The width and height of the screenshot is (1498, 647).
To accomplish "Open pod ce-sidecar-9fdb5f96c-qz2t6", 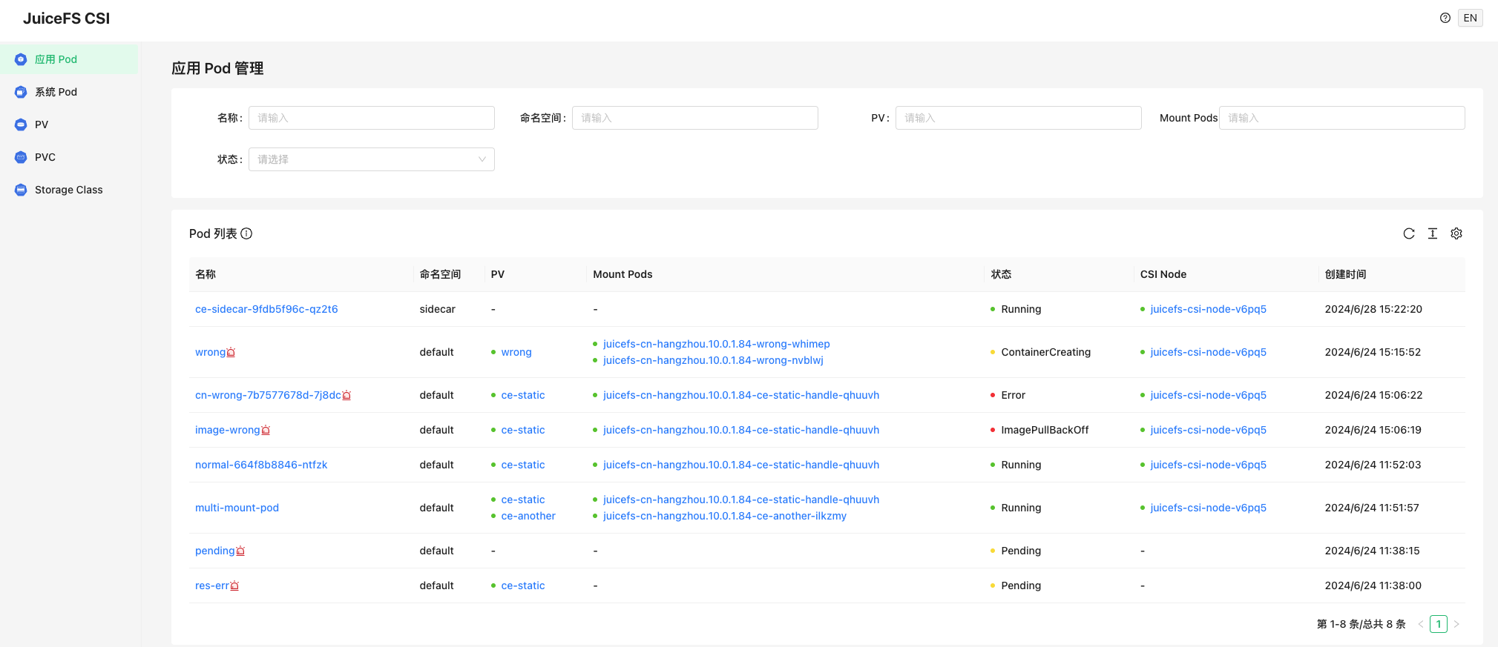I will click(x=266, y=309).
